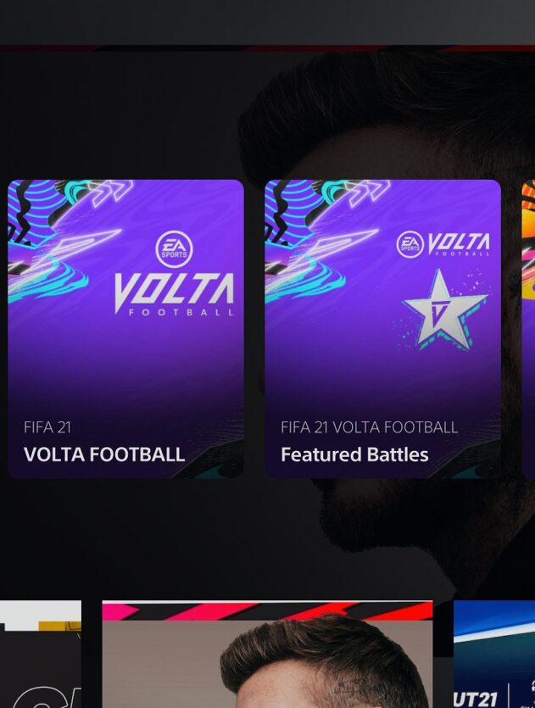Image resolution: width=535 pixels, height=708 pixels.
Task: Tap empty purple area of VOLTA FOOTBALL card
Action: click(126, 371)
